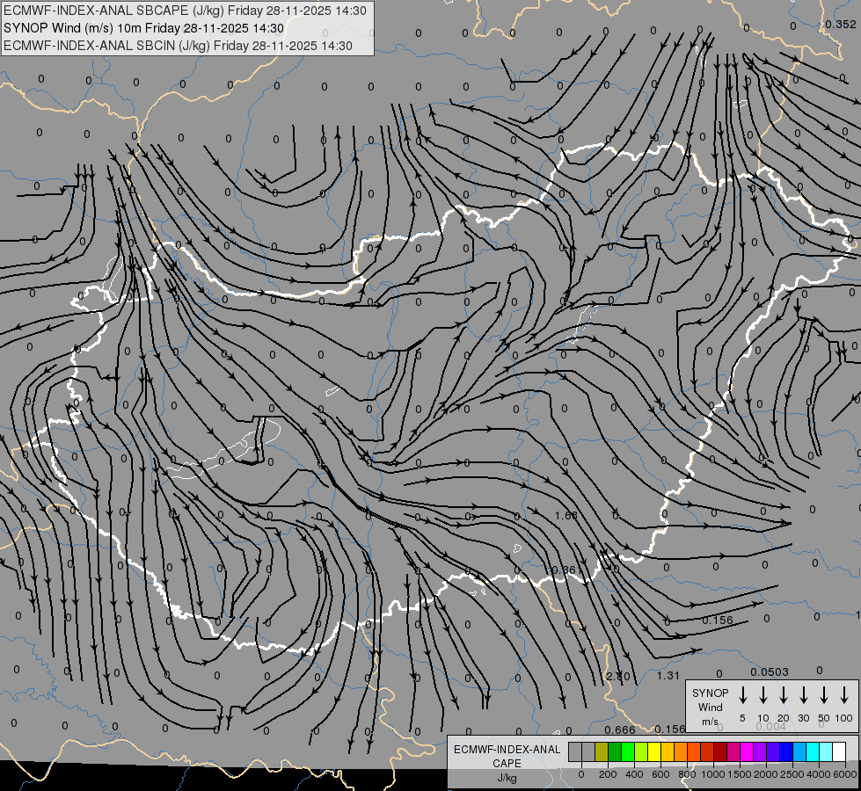The height and width of the screenshot is (791, 861).
Task: Click the 1.66 value on the map
Action: 566,515
